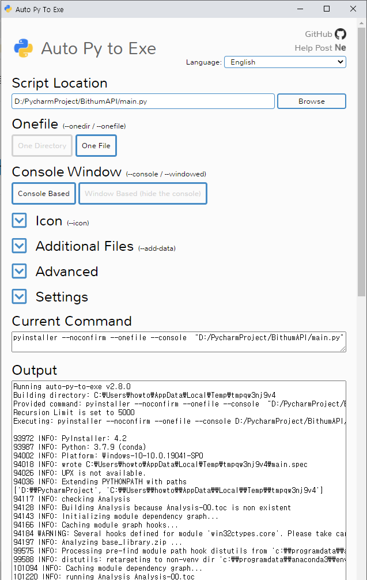Choose Window Based (hide the console)
Viewport: 367px width, 580px height.
point(143,194)
